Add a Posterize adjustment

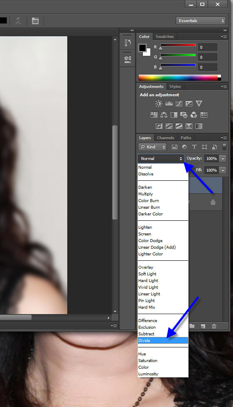click(169, 126)
